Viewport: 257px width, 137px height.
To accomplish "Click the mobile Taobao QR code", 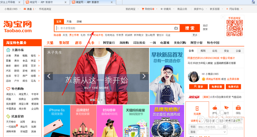I will click(x=235, y=28).
